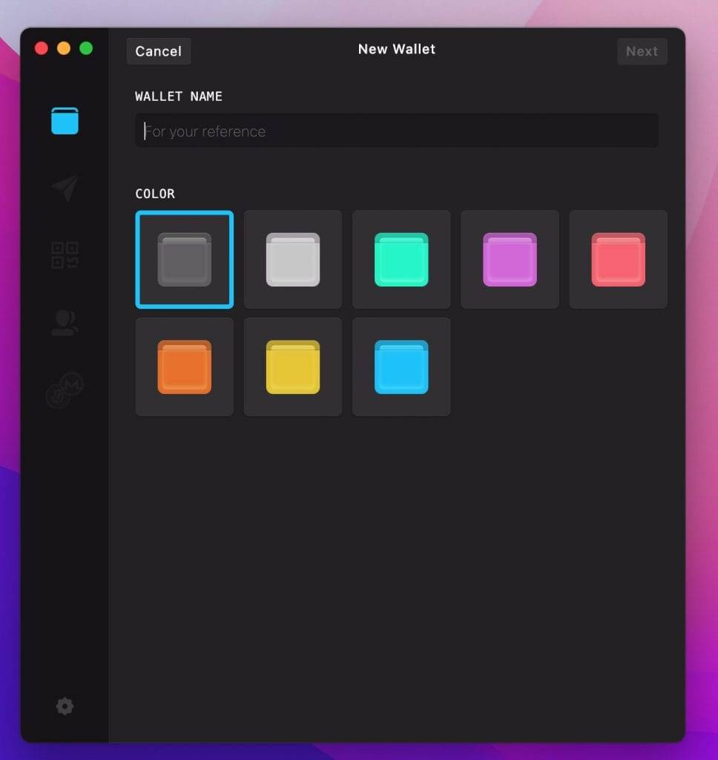Close the window with red button

tap(42, 48)
